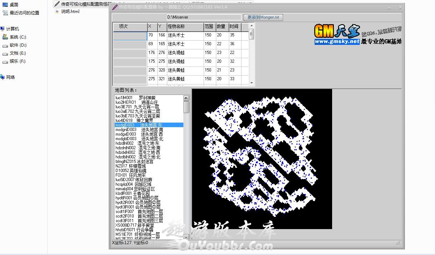This screenshot has width=435, height=255.
Task: Click the 怪物名称 column header
Action: 185,27
